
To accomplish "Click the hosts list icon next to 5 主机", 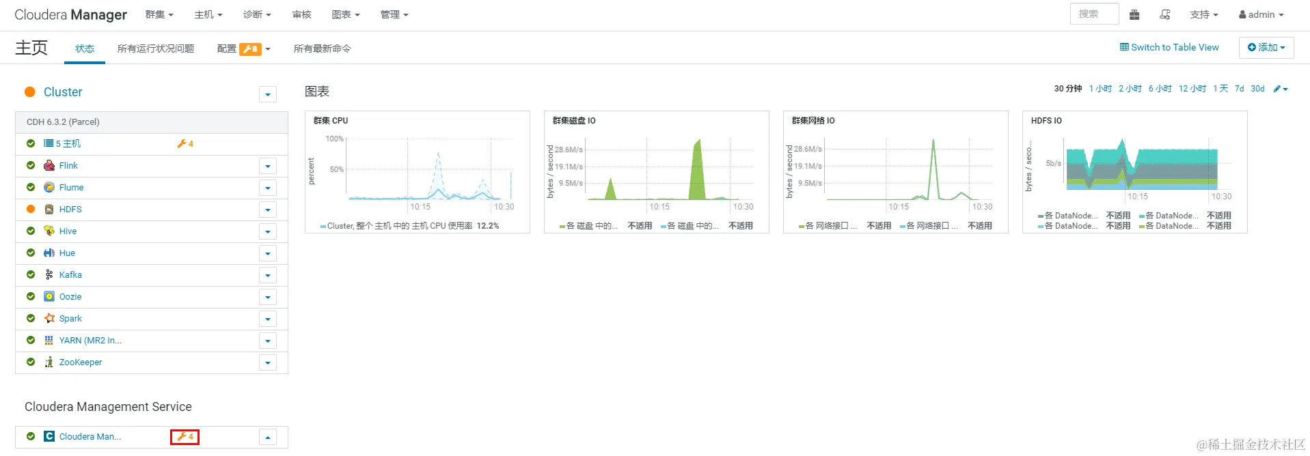I will (49, 143).
